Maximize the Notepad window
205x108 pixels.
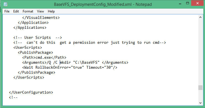(x=188, y=3)
